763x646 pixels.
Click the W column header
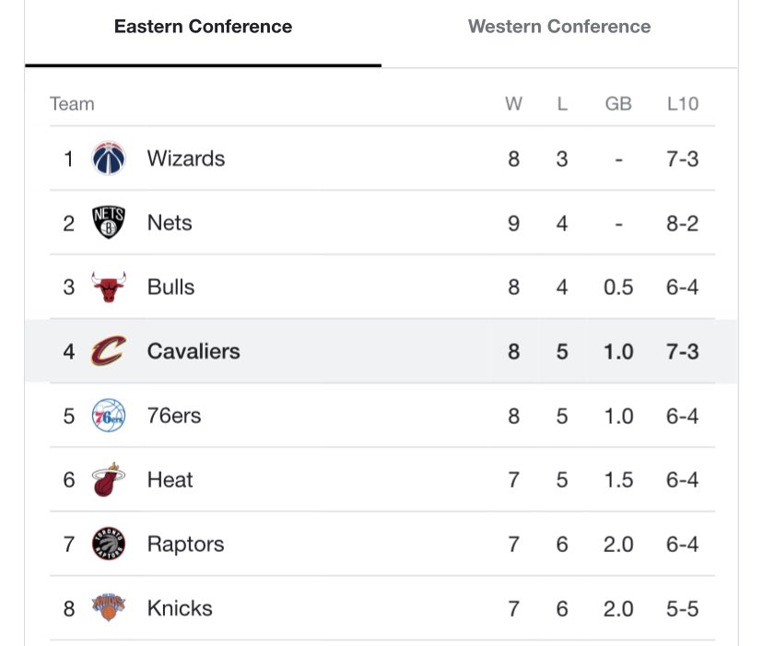513,104
